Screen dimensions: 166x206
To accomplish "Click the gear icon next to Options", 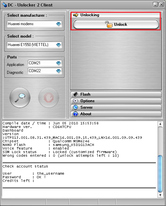I will tap(75, 101).
